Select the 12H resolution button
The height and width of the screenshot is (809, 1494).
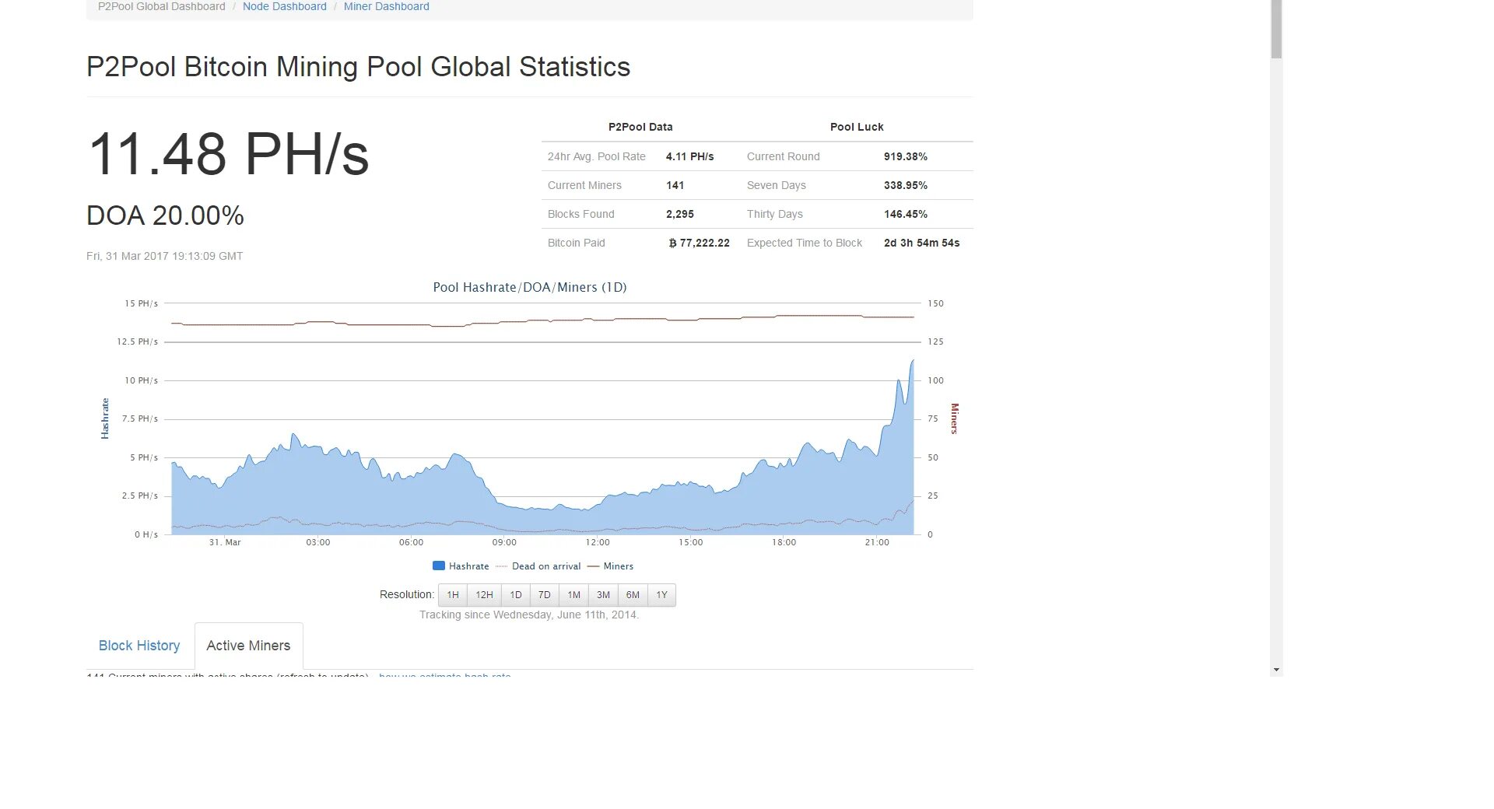(484, 595)
